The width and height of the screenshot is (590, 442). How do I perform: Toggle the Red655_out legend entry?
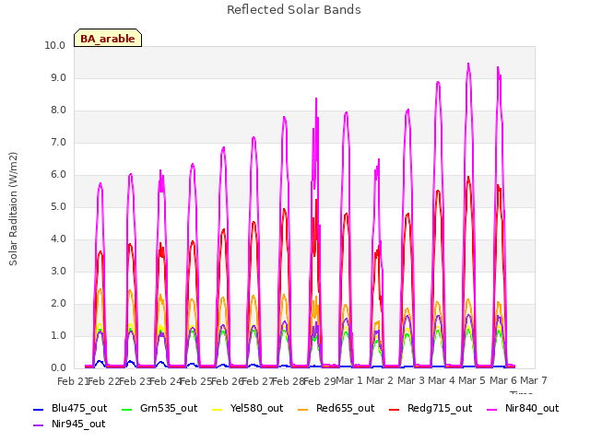point(336,408)
